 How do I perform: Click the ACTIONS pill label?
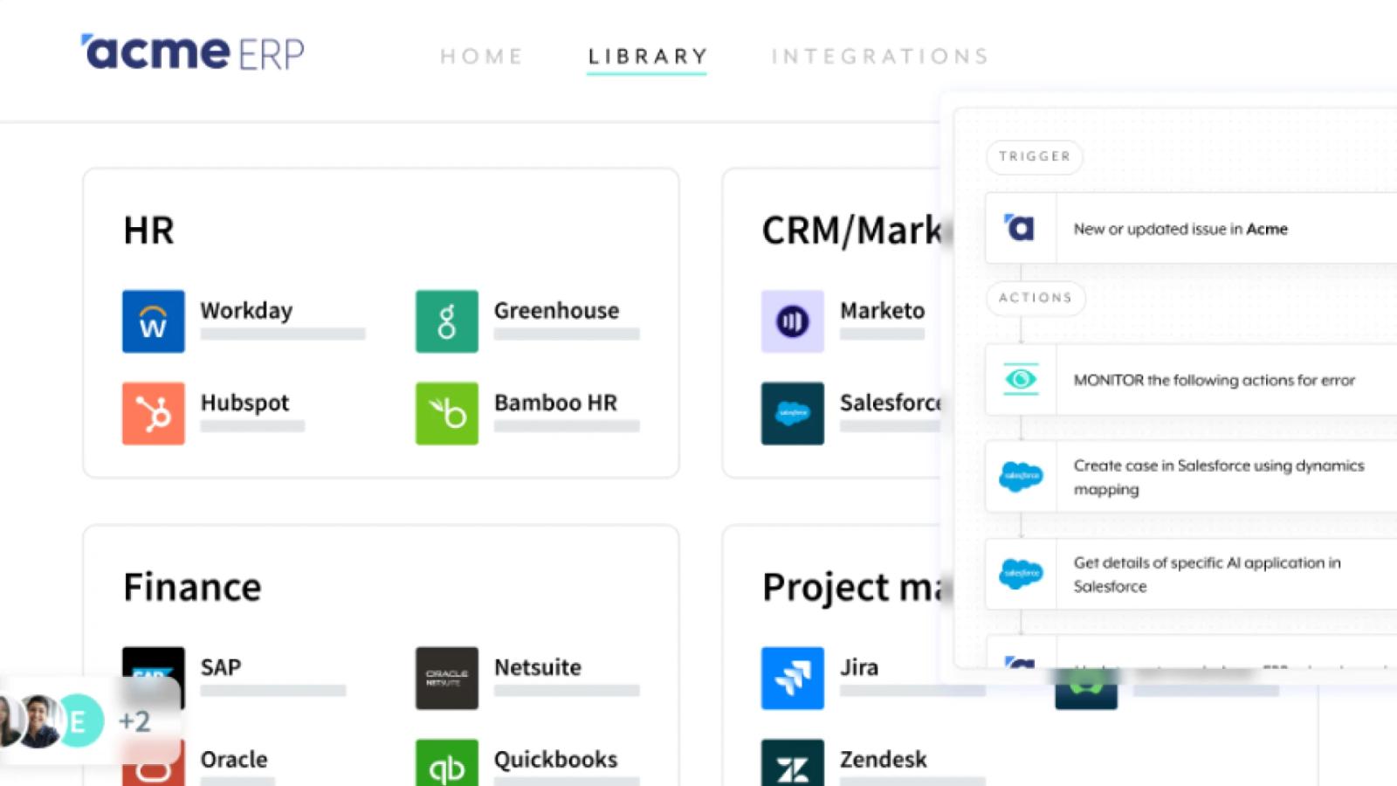click(1036, 298)
